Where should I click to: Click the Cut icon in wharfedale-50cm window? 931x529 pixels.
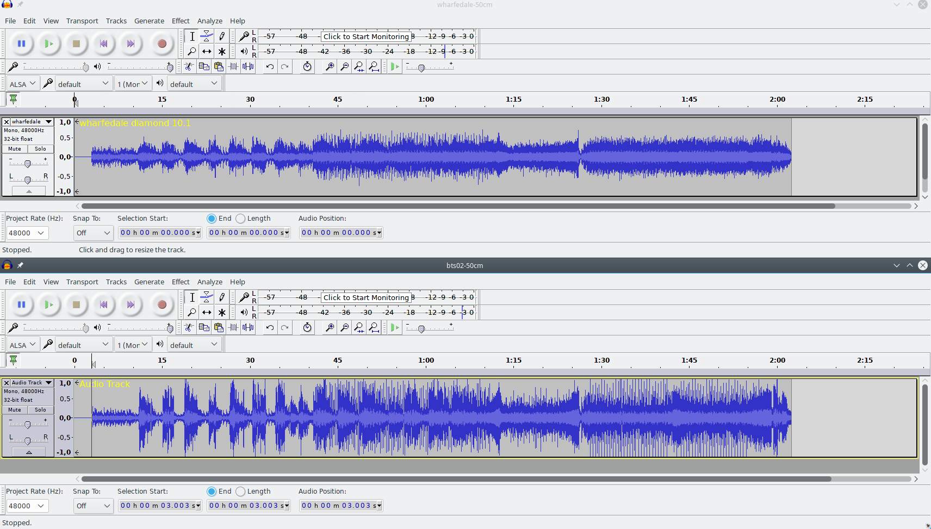pyautogui.click(x=189, y=66)
